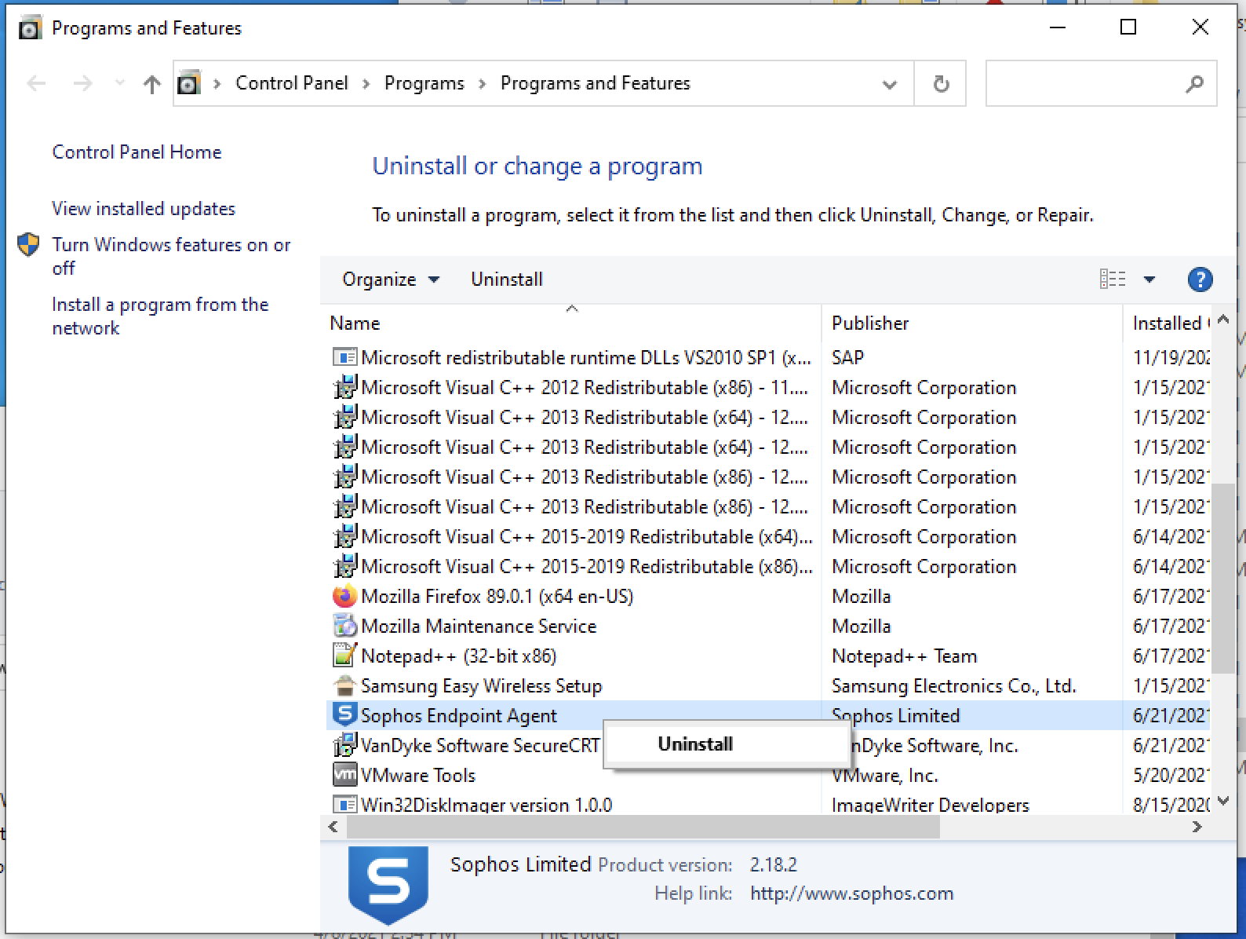Expand the chevron after Control Panel breadcrumb
This screenshot has height=939, width=1246.
(x=366, y=84)
